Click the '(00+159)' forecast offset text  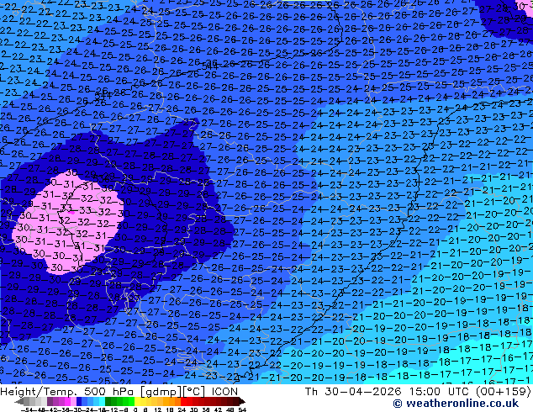(504, 392)
